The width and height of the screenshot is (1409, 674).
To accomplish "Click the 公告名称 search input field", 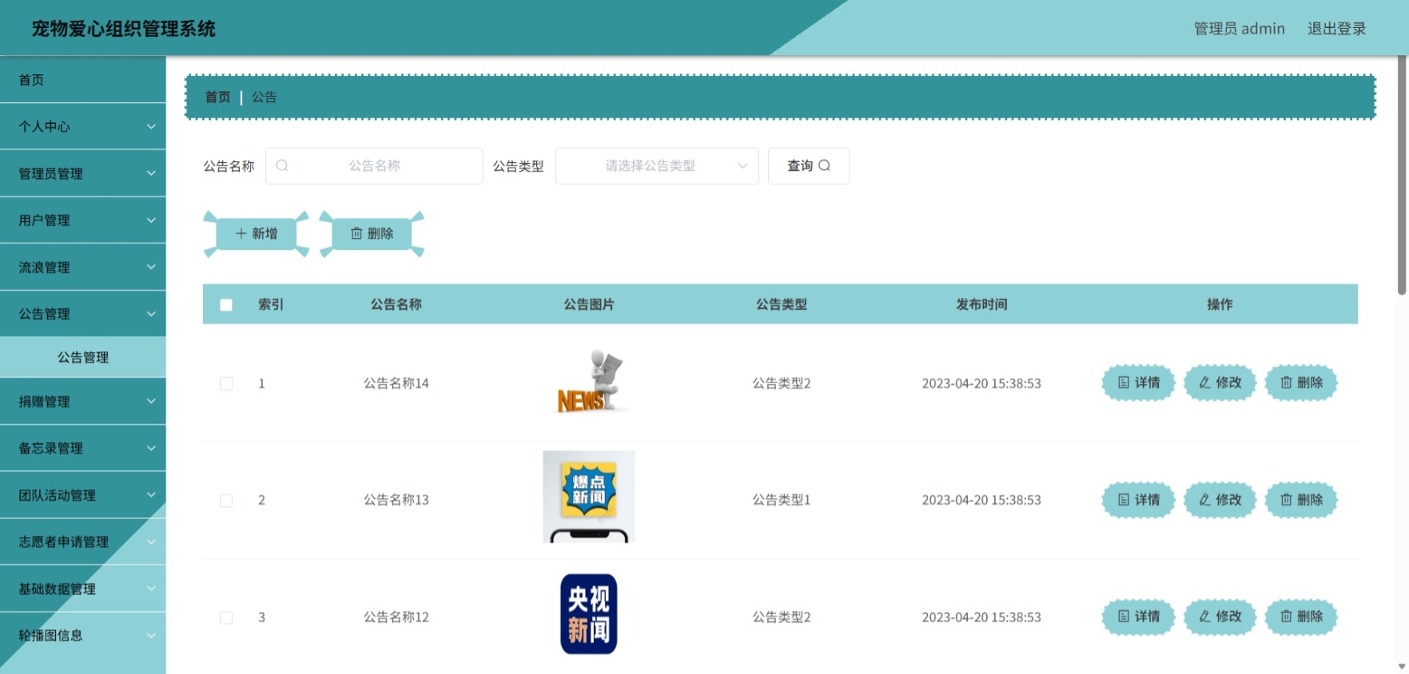I will point(374,165).
